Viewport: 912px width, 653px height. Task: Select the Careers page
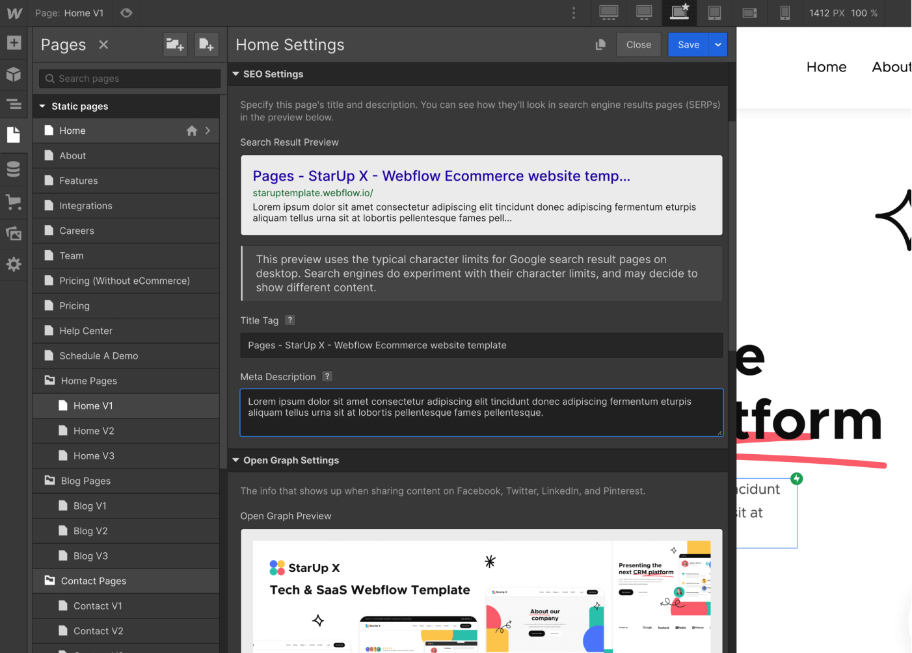[x=126, y=231]
